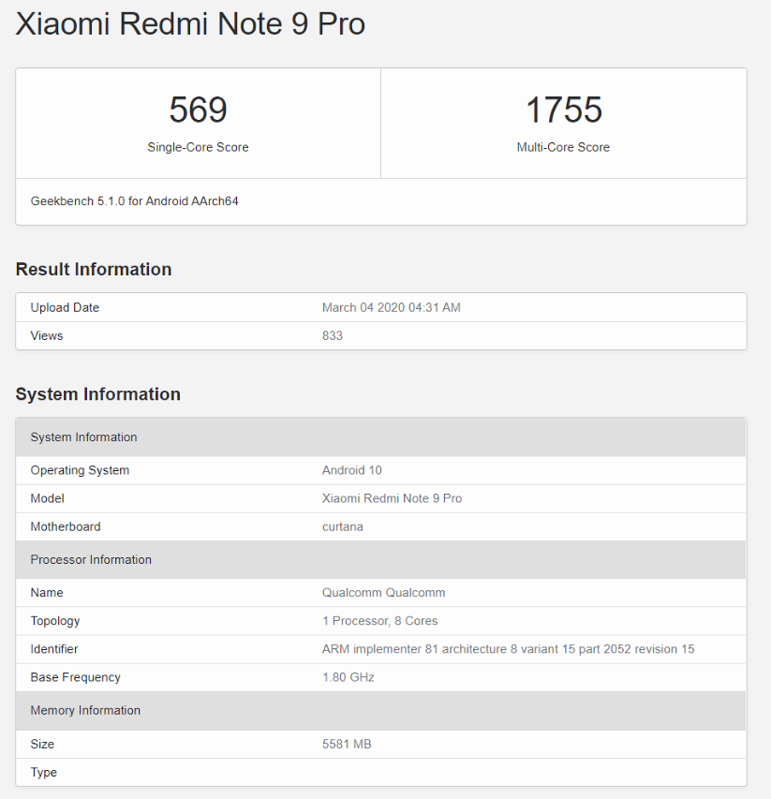Click the Android 10 operating system value

(x=351, y=470)
